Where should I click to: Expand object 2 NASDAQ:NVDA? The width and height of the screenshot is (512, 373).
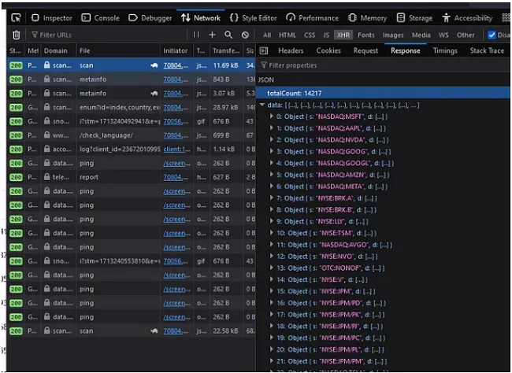(x=271, y=139)
